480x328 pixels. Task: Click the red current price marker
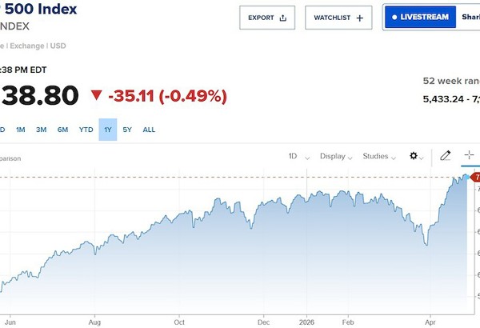475,176
